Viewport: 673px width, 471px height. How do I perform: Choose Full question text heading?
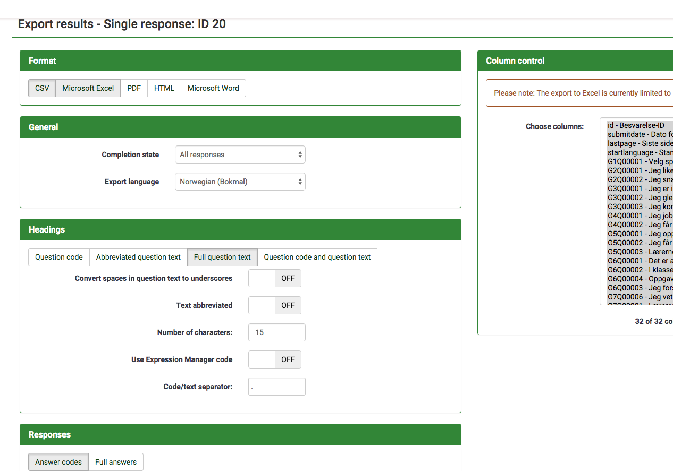click(222, 257)
